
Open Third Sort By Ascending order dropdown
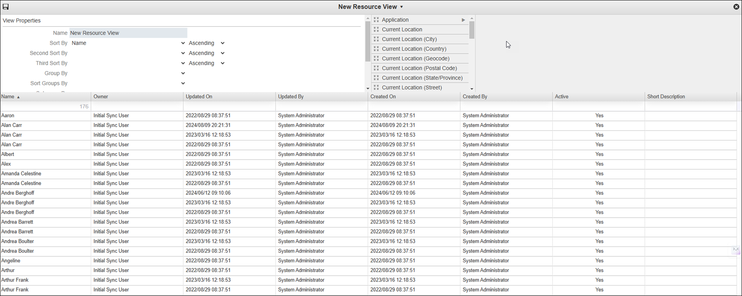(x=207, y=63)
